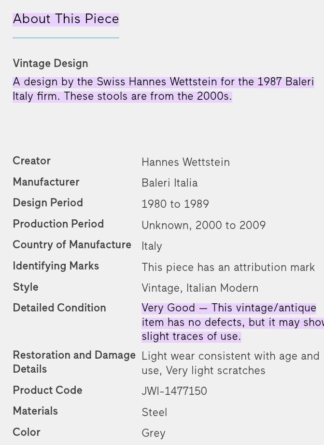Click the Swiss Hannes Wettstein description paragraph

(x=163, y=89)
